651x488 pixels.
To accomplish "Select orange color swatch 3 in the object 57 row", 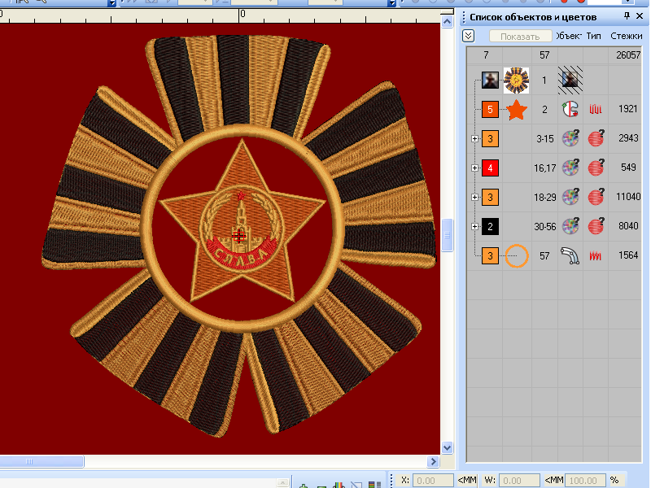I will [x=490, y=255].
